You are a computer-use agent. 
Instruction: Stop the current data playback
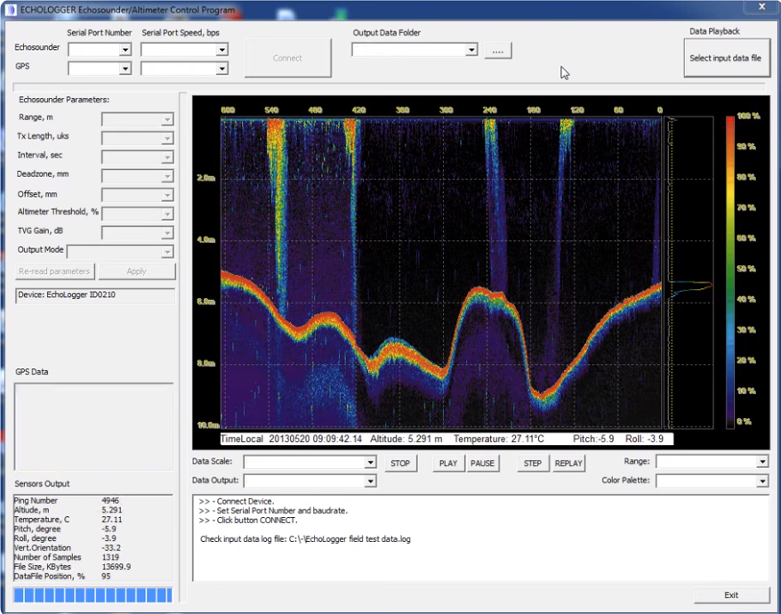point(400,463)
